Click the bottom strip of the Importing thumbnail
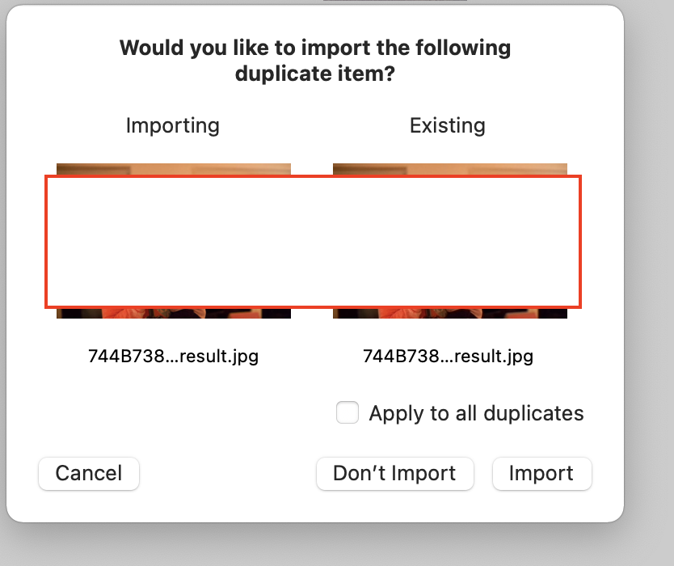The height and width of the screenshot is (566, 674). (x=174, y=313)
